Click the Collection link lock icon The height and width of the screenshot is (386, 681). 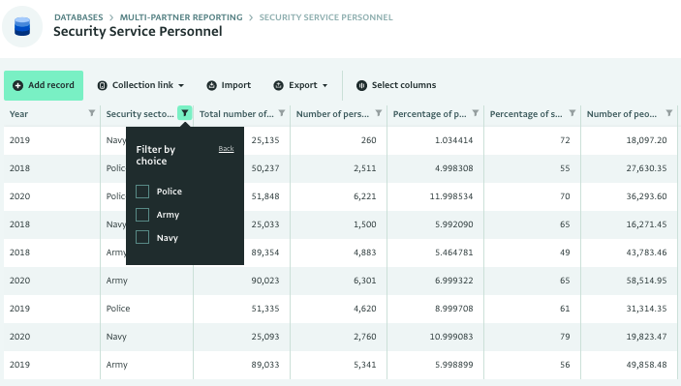102,85
